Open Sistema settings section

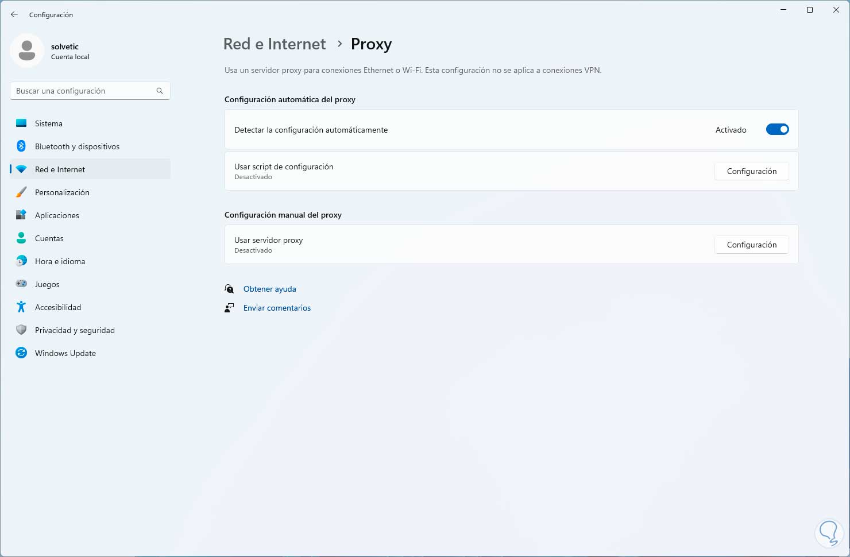(x=49, y=123)
